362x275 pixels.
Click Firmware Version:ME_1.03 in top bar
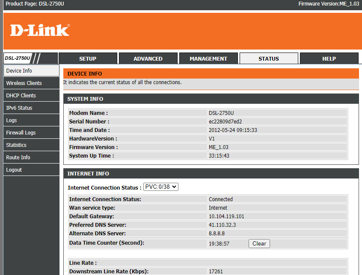[x=329, y=4]
